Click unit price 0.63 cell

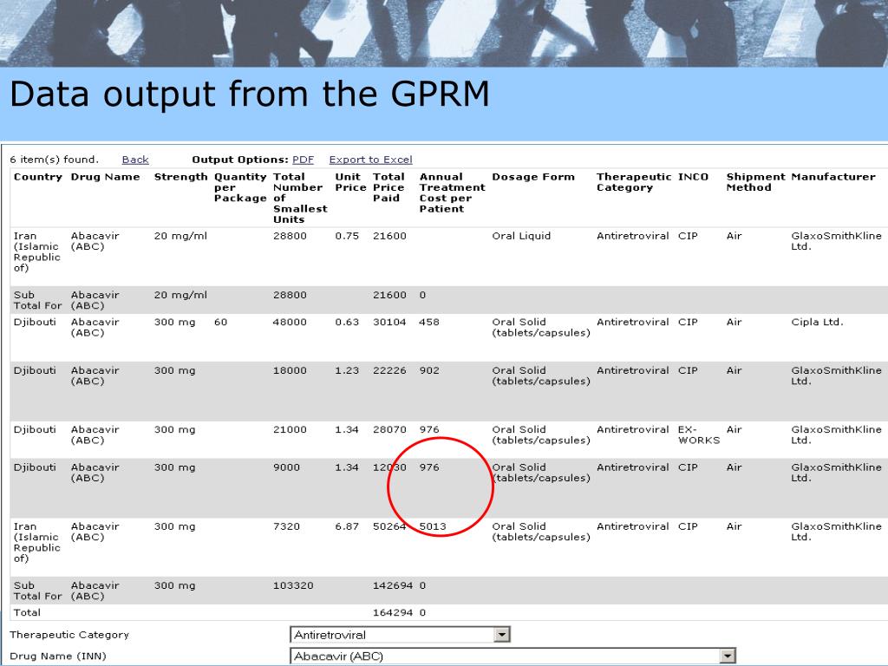coord(347,322)
